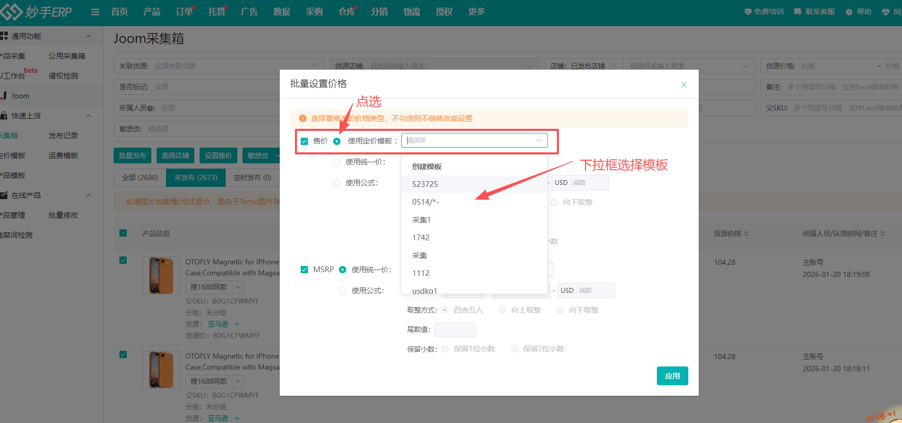Screen dimensions: 902x423
Task: Click the 帮助 help icon
Action: tap(849, 12)
